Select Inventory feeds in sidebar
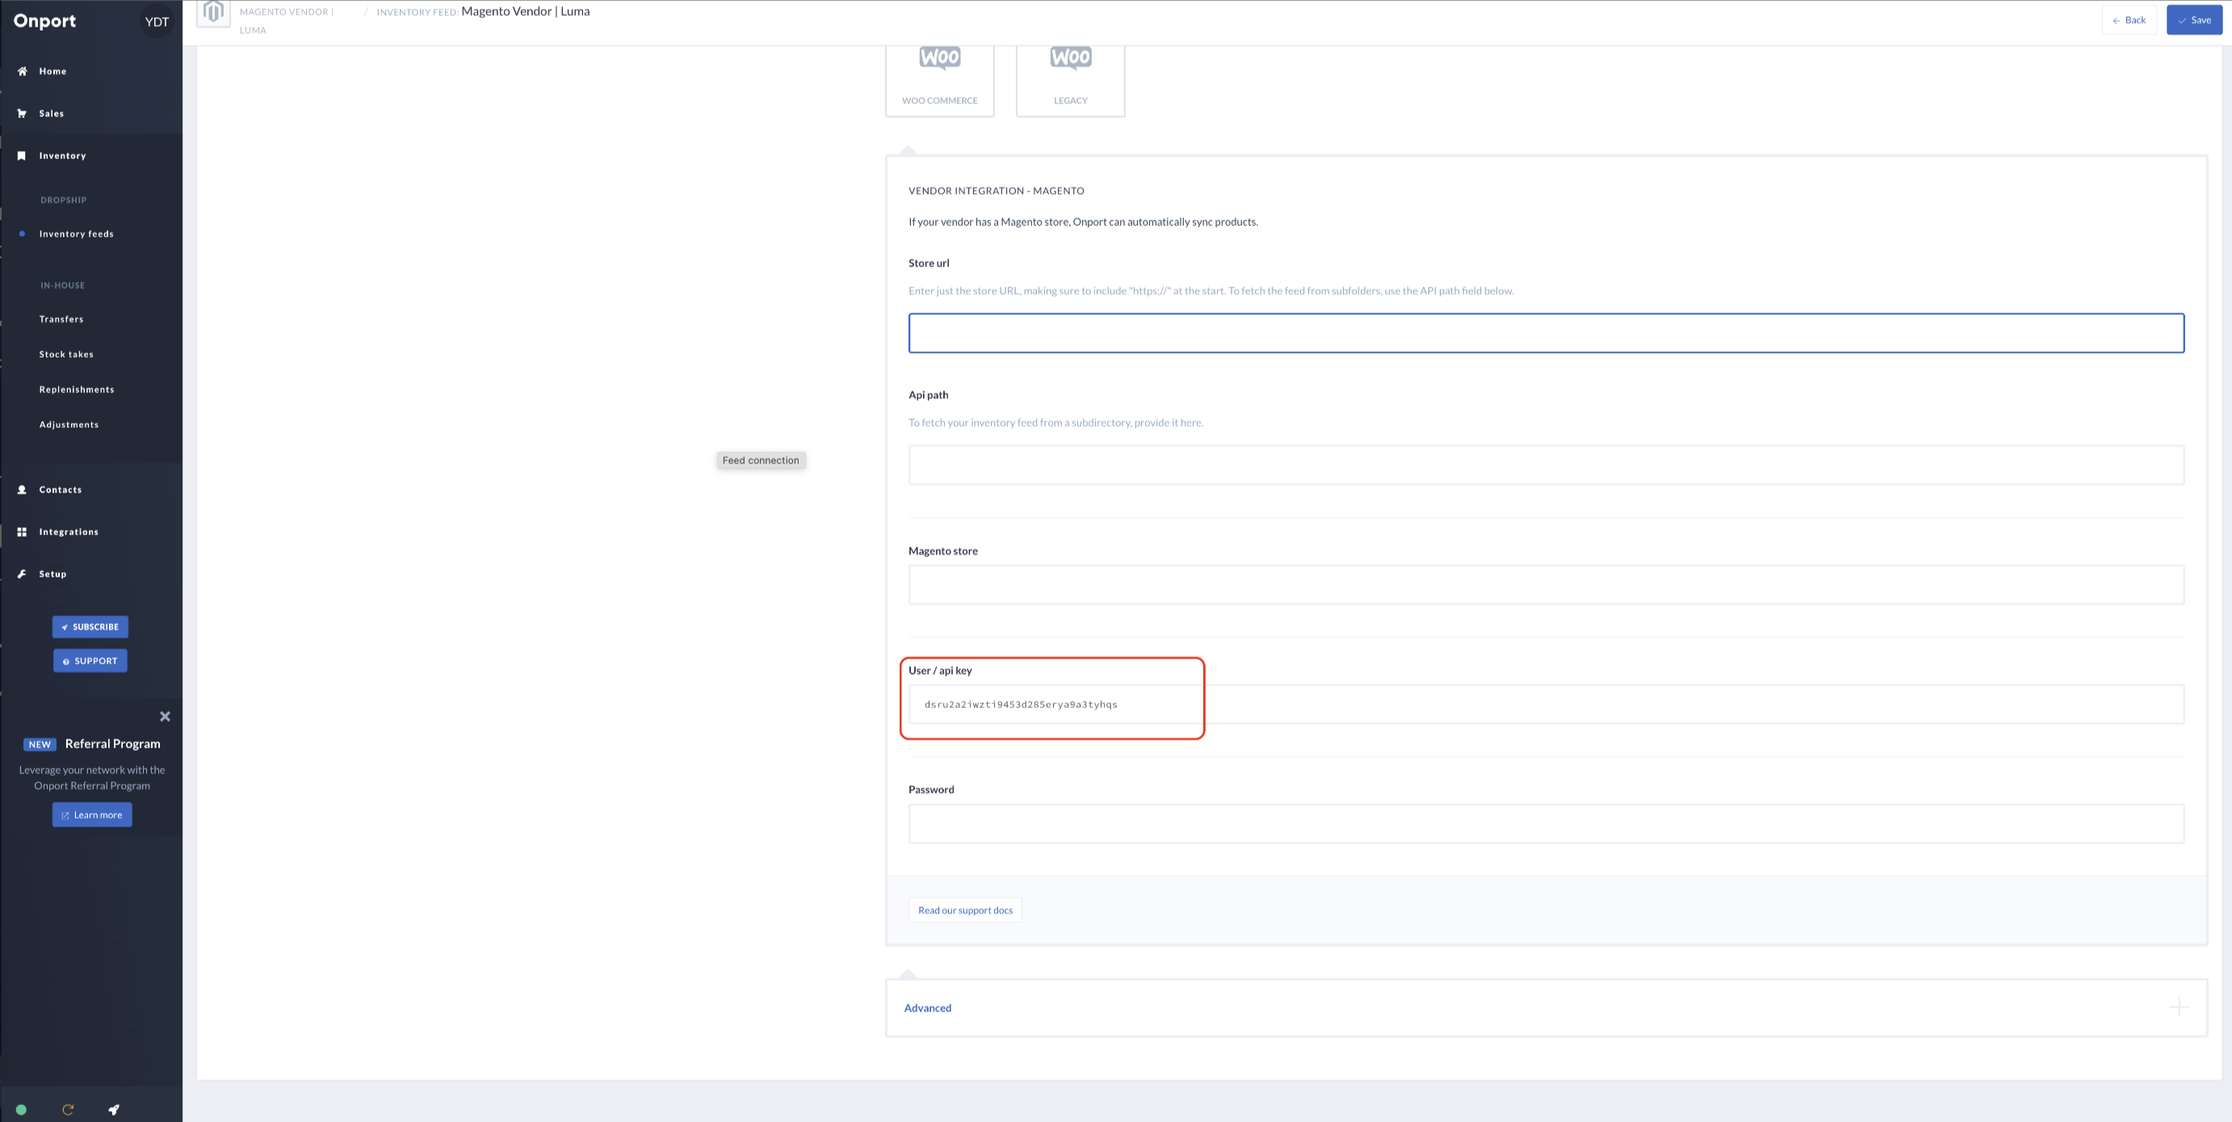The width and height of the screenshot is (2232, 1122). 76,234
